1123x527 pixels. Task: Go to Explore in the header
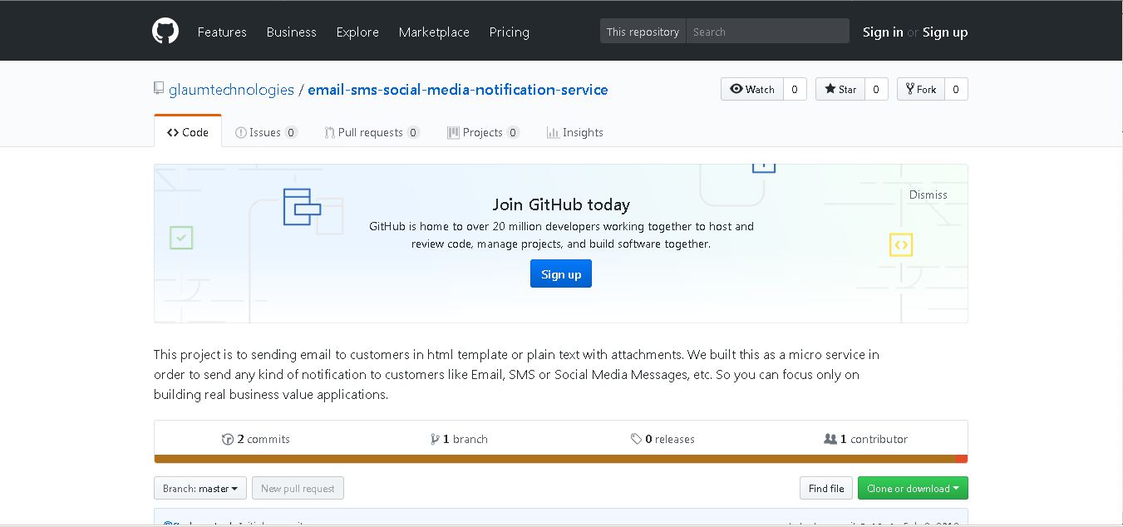pyautogui.click(x=357, y=32)
